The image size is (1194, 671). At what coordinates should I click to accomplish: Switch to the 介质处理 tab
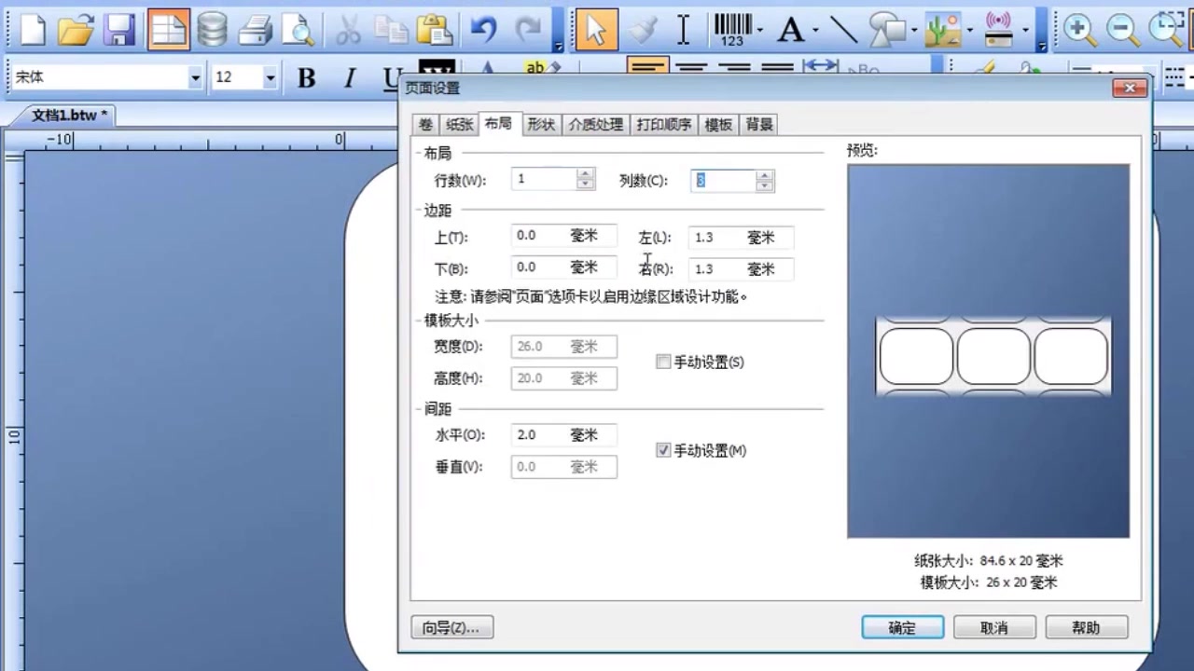595,124
